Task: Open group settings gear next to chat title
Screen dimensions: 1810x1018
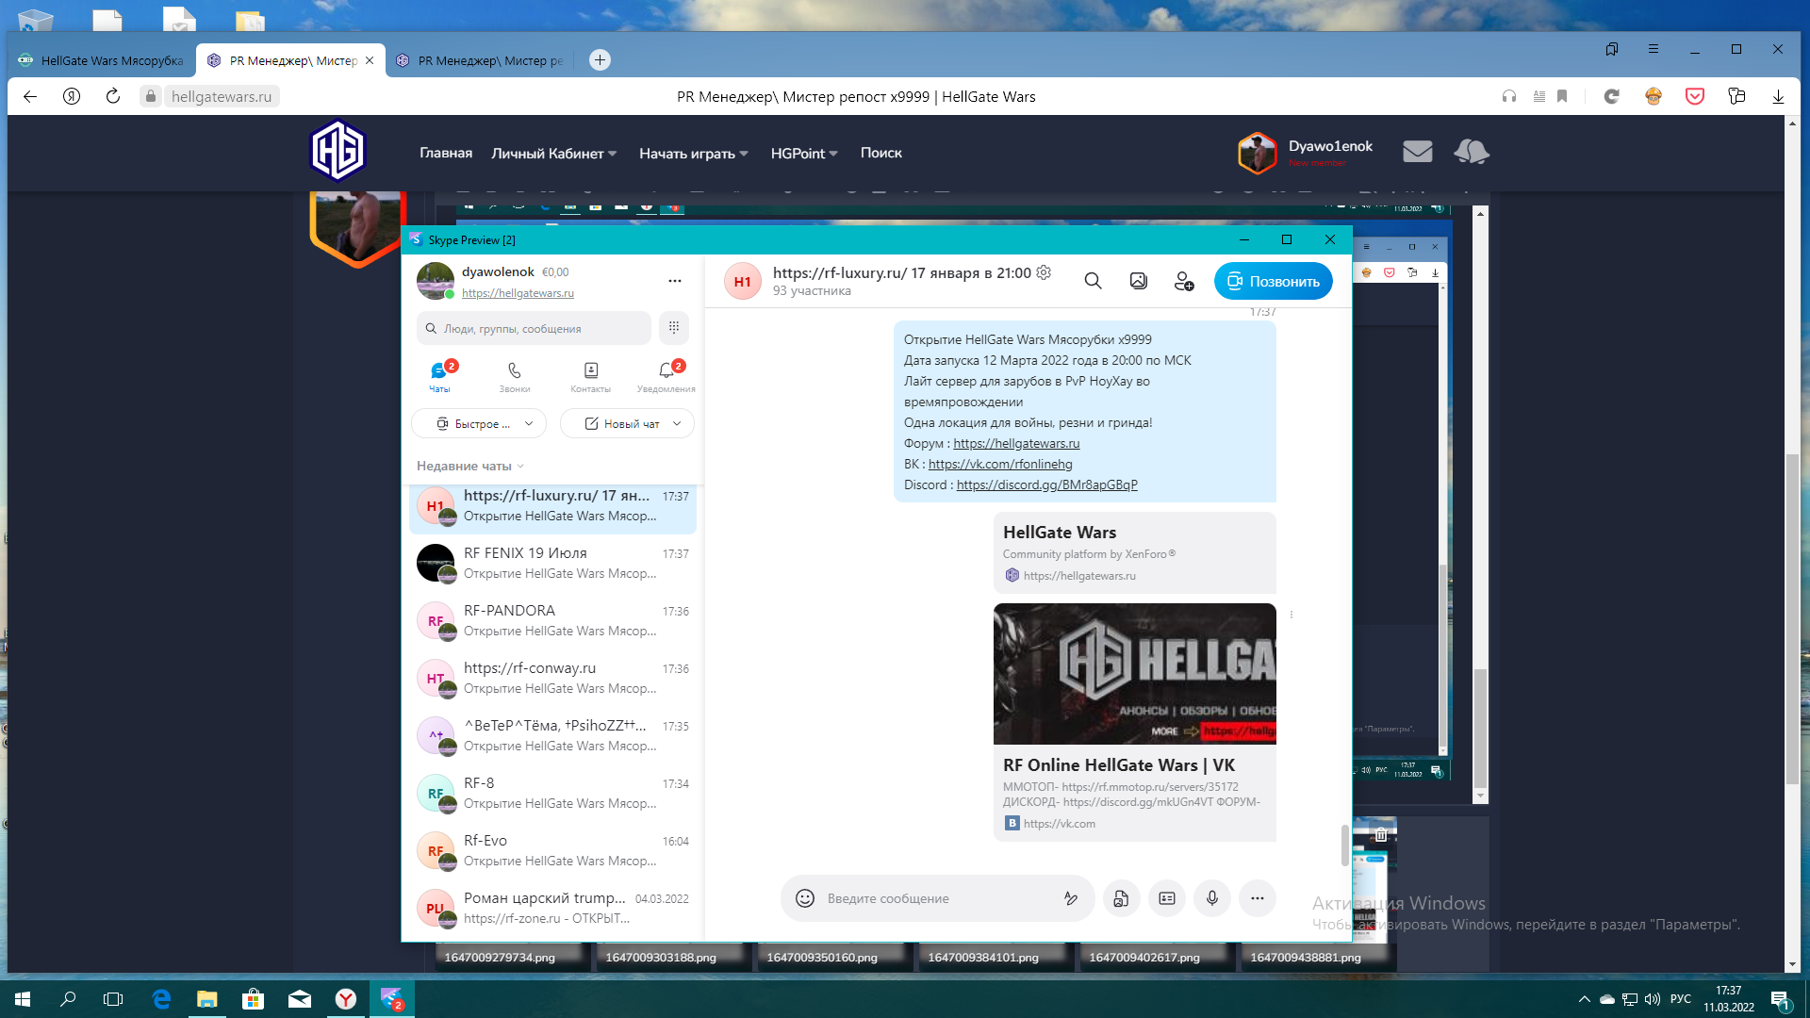Action: (x=1044, y=272)
